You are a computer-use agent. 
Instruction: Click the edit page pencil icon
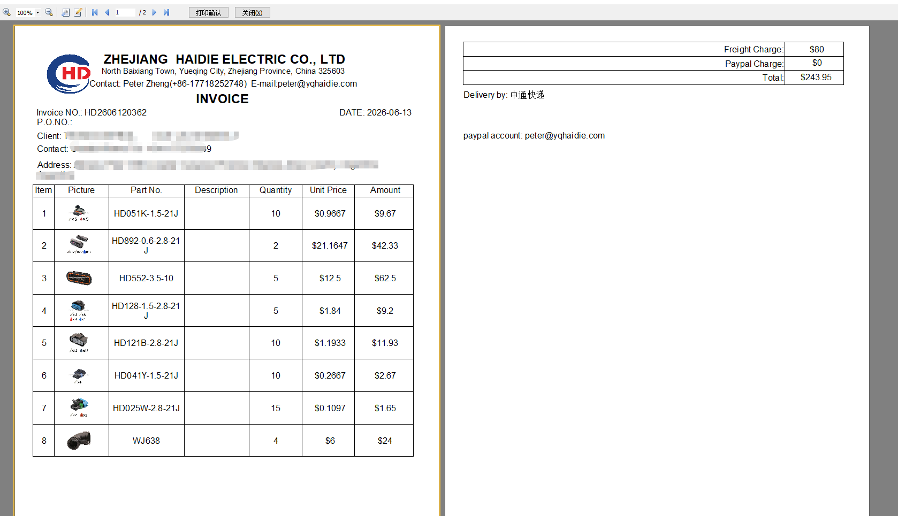click(78, 12)
